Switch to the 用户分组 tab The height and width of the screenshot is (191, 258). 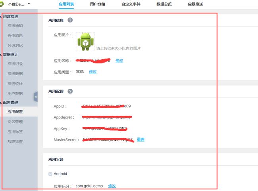(98, 4)
